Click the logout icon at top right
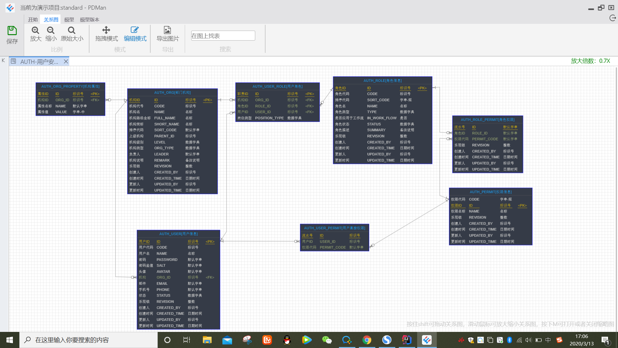 pyautogui.click(x=613, y=18)
